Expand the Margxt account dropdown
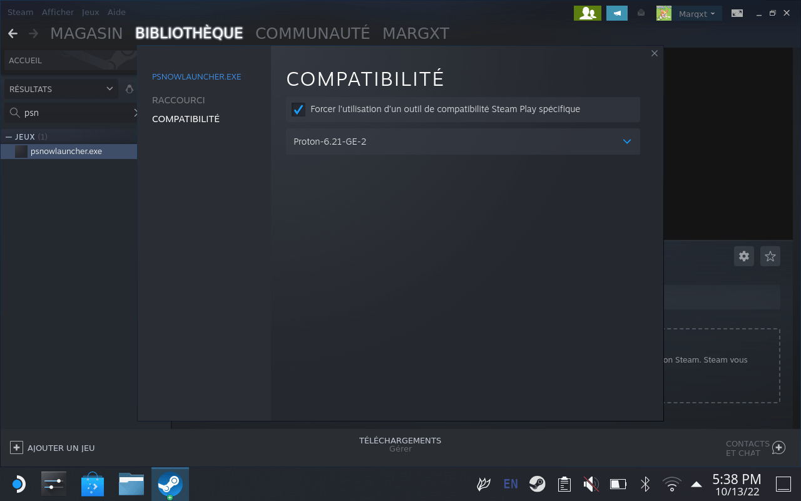The height and width of the screenshot is (501, 801). tap(697, 13)
